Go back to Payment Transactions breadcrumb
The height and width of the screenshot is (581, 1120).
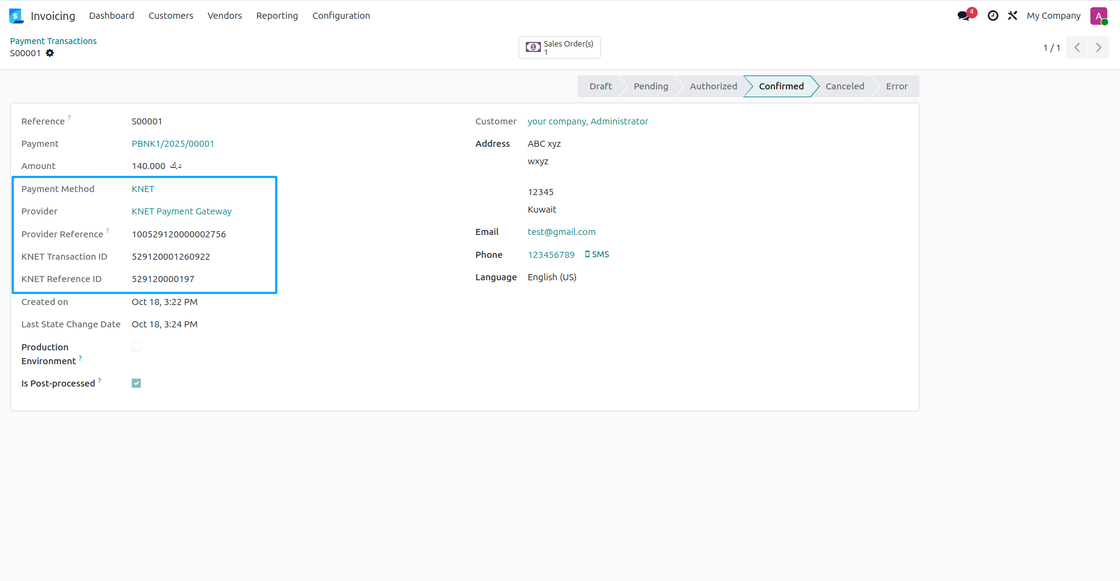[x=53, y=41]
